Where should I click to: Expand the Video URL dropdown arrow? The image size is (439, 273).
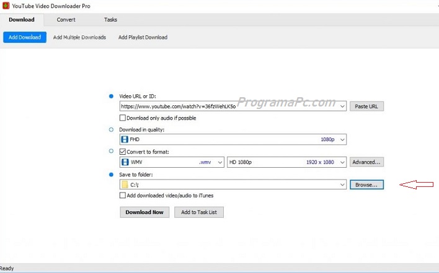[342, 106]
